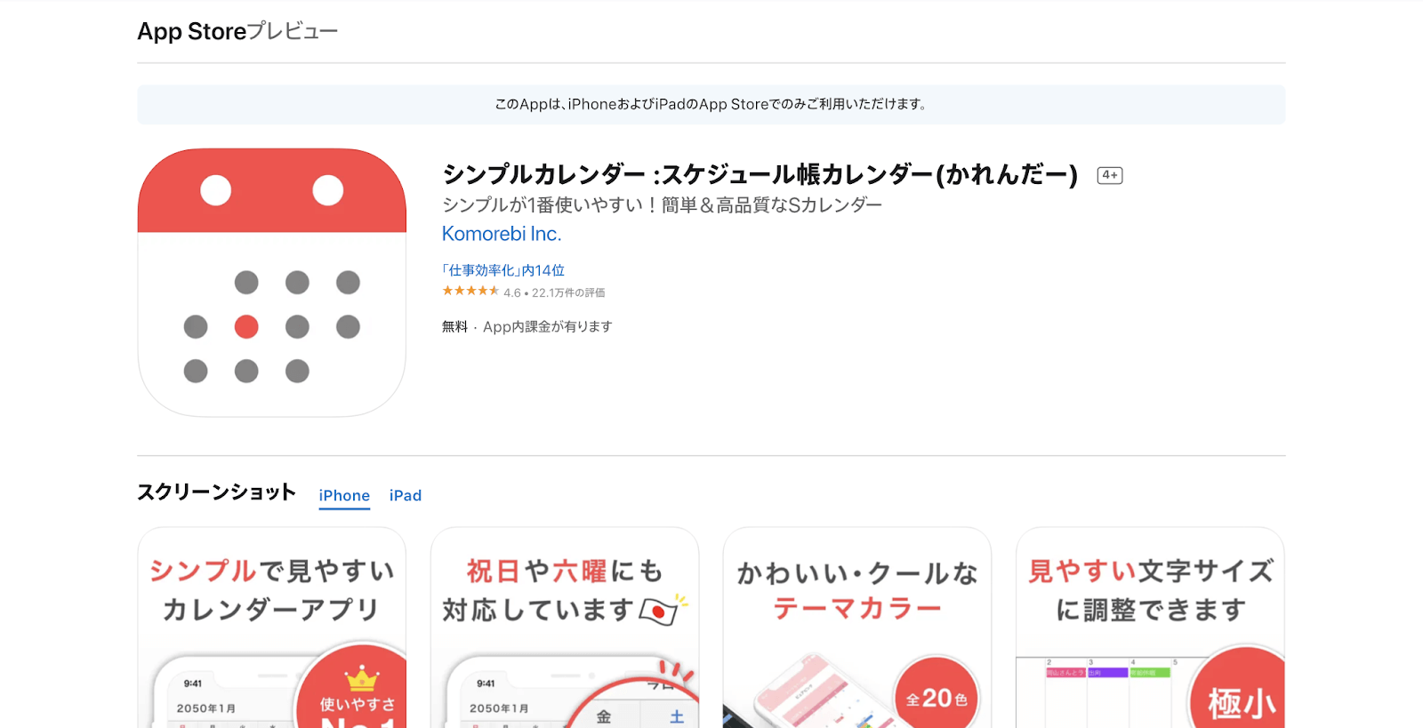Open the 祝日や六曜にも screenshot thumbnail
Viewport: 1423px width, 728px height.
564,628
